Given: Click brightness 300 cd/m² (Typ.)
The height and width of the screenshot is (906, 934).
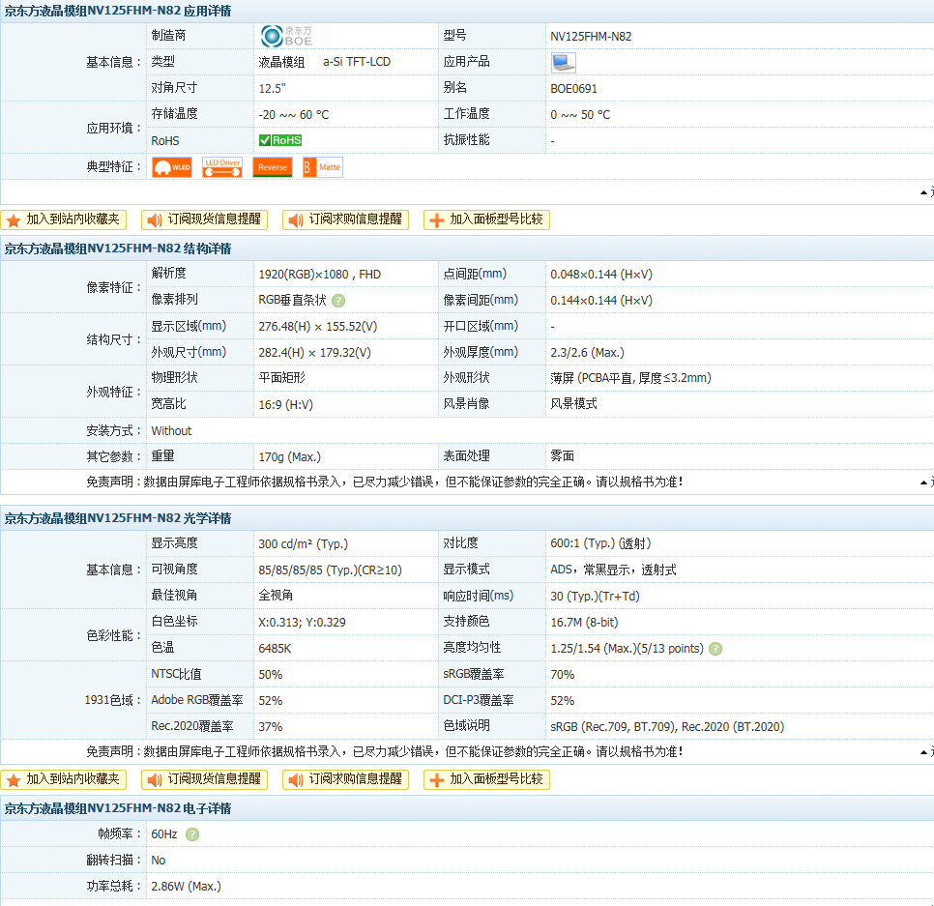Looking at the screenshot, I should pos(304,544).
